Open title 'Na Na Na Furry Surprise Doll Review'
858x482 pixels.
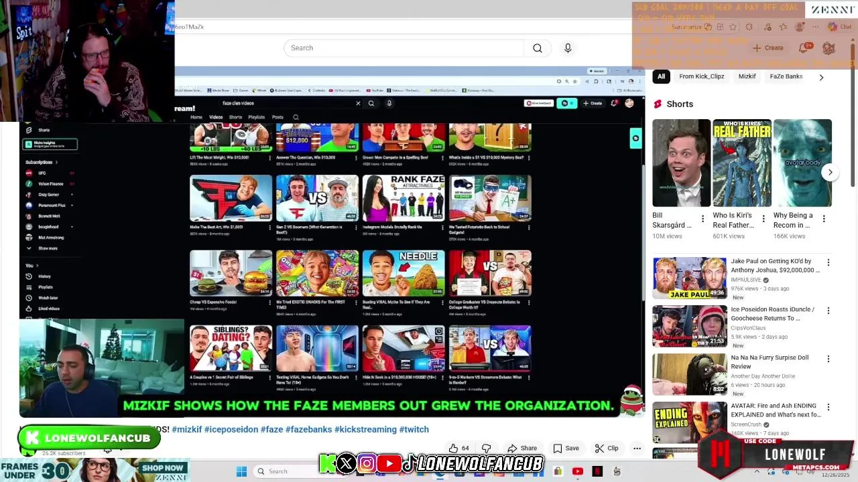coord(770,362)
